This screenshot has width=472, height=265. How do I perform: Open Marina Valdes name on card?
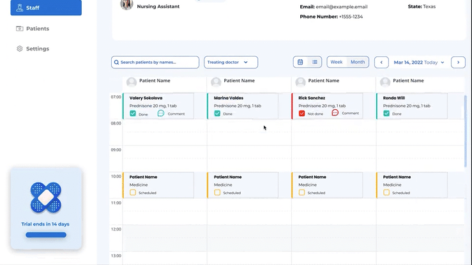tap(229, 98)
